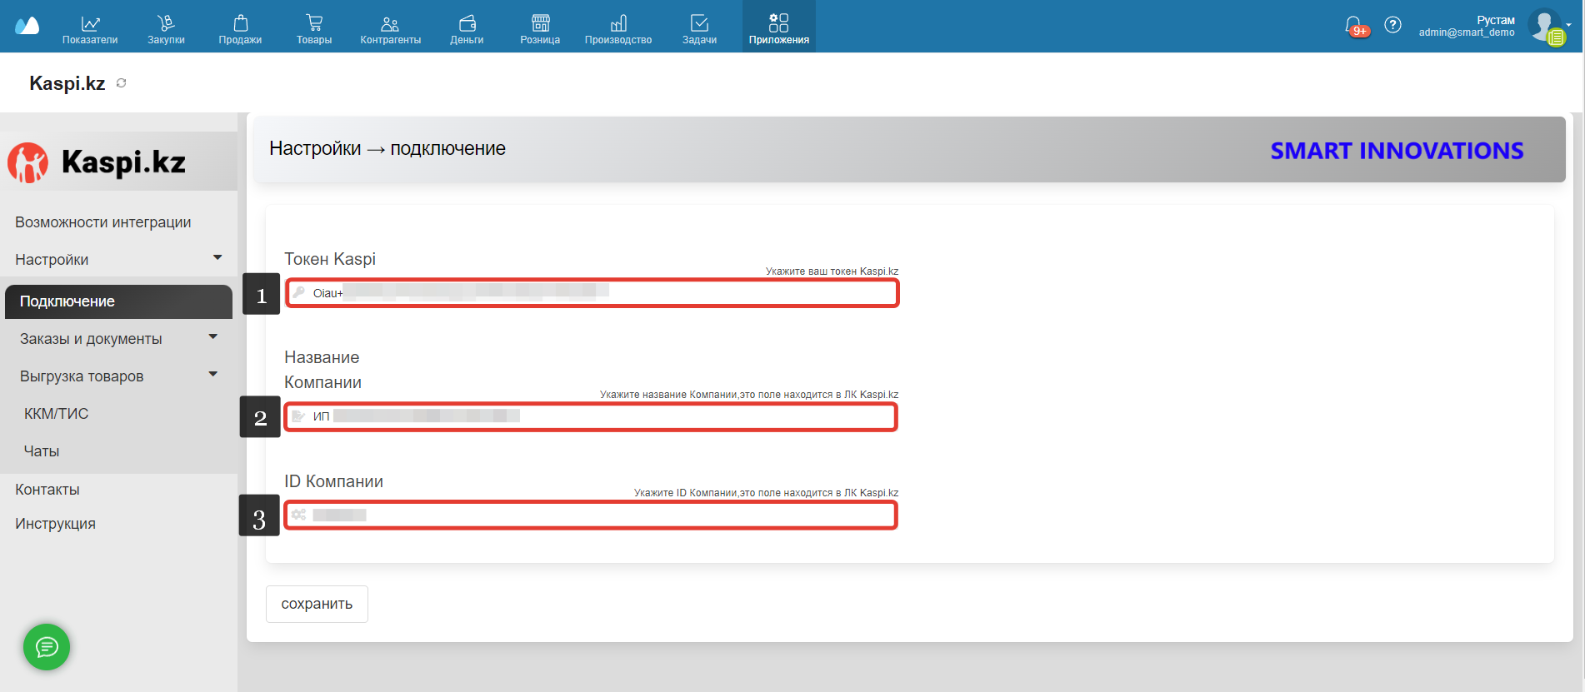Expand Заказы и документы submenu
Image resolution: width=1585 pixels, height=692 pixels.
(212, 337)
